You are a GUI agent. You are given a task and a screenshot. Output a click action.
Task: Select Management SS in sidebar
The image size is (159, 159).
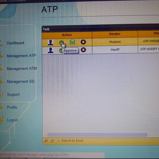pyautogui.click(x=20, y=82)
